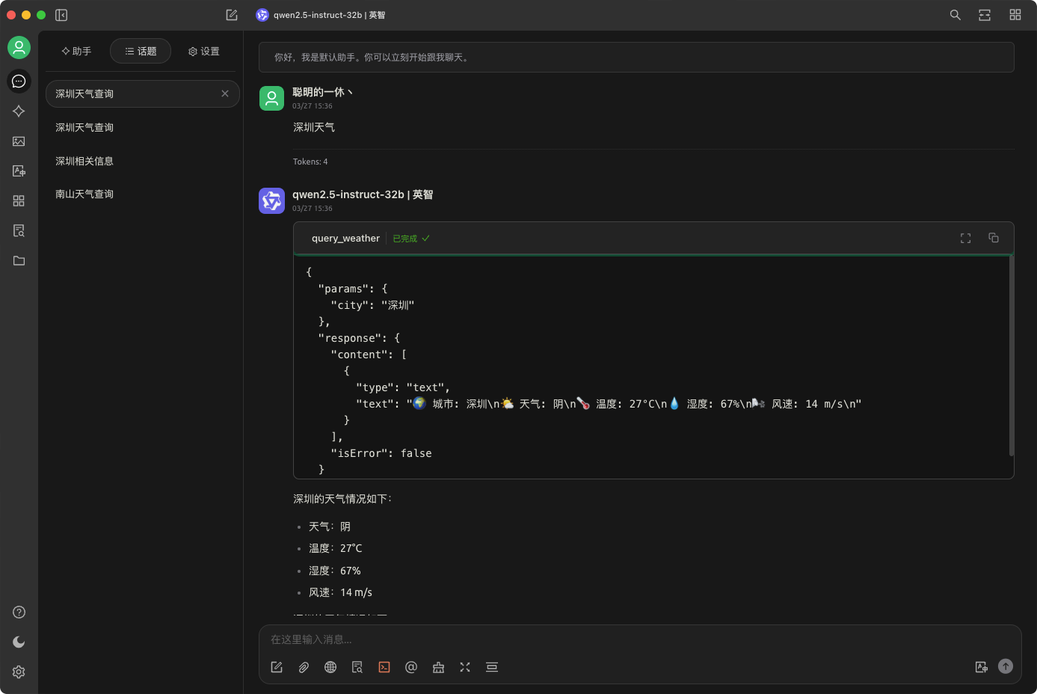Copy the query_weather tool result
The image size is (1037, 694).
pyautogui.click(x=994, y=238)
